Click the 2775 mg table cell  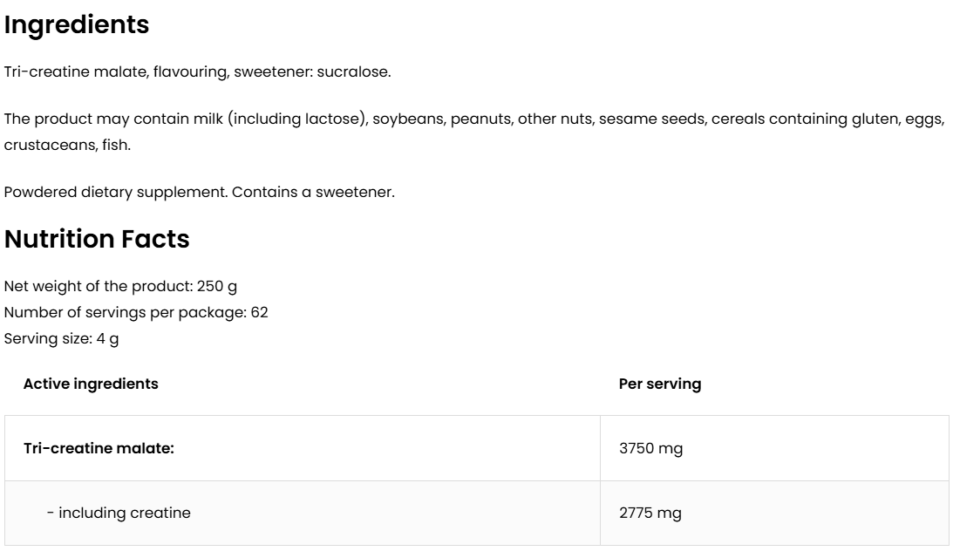point(650,513)
